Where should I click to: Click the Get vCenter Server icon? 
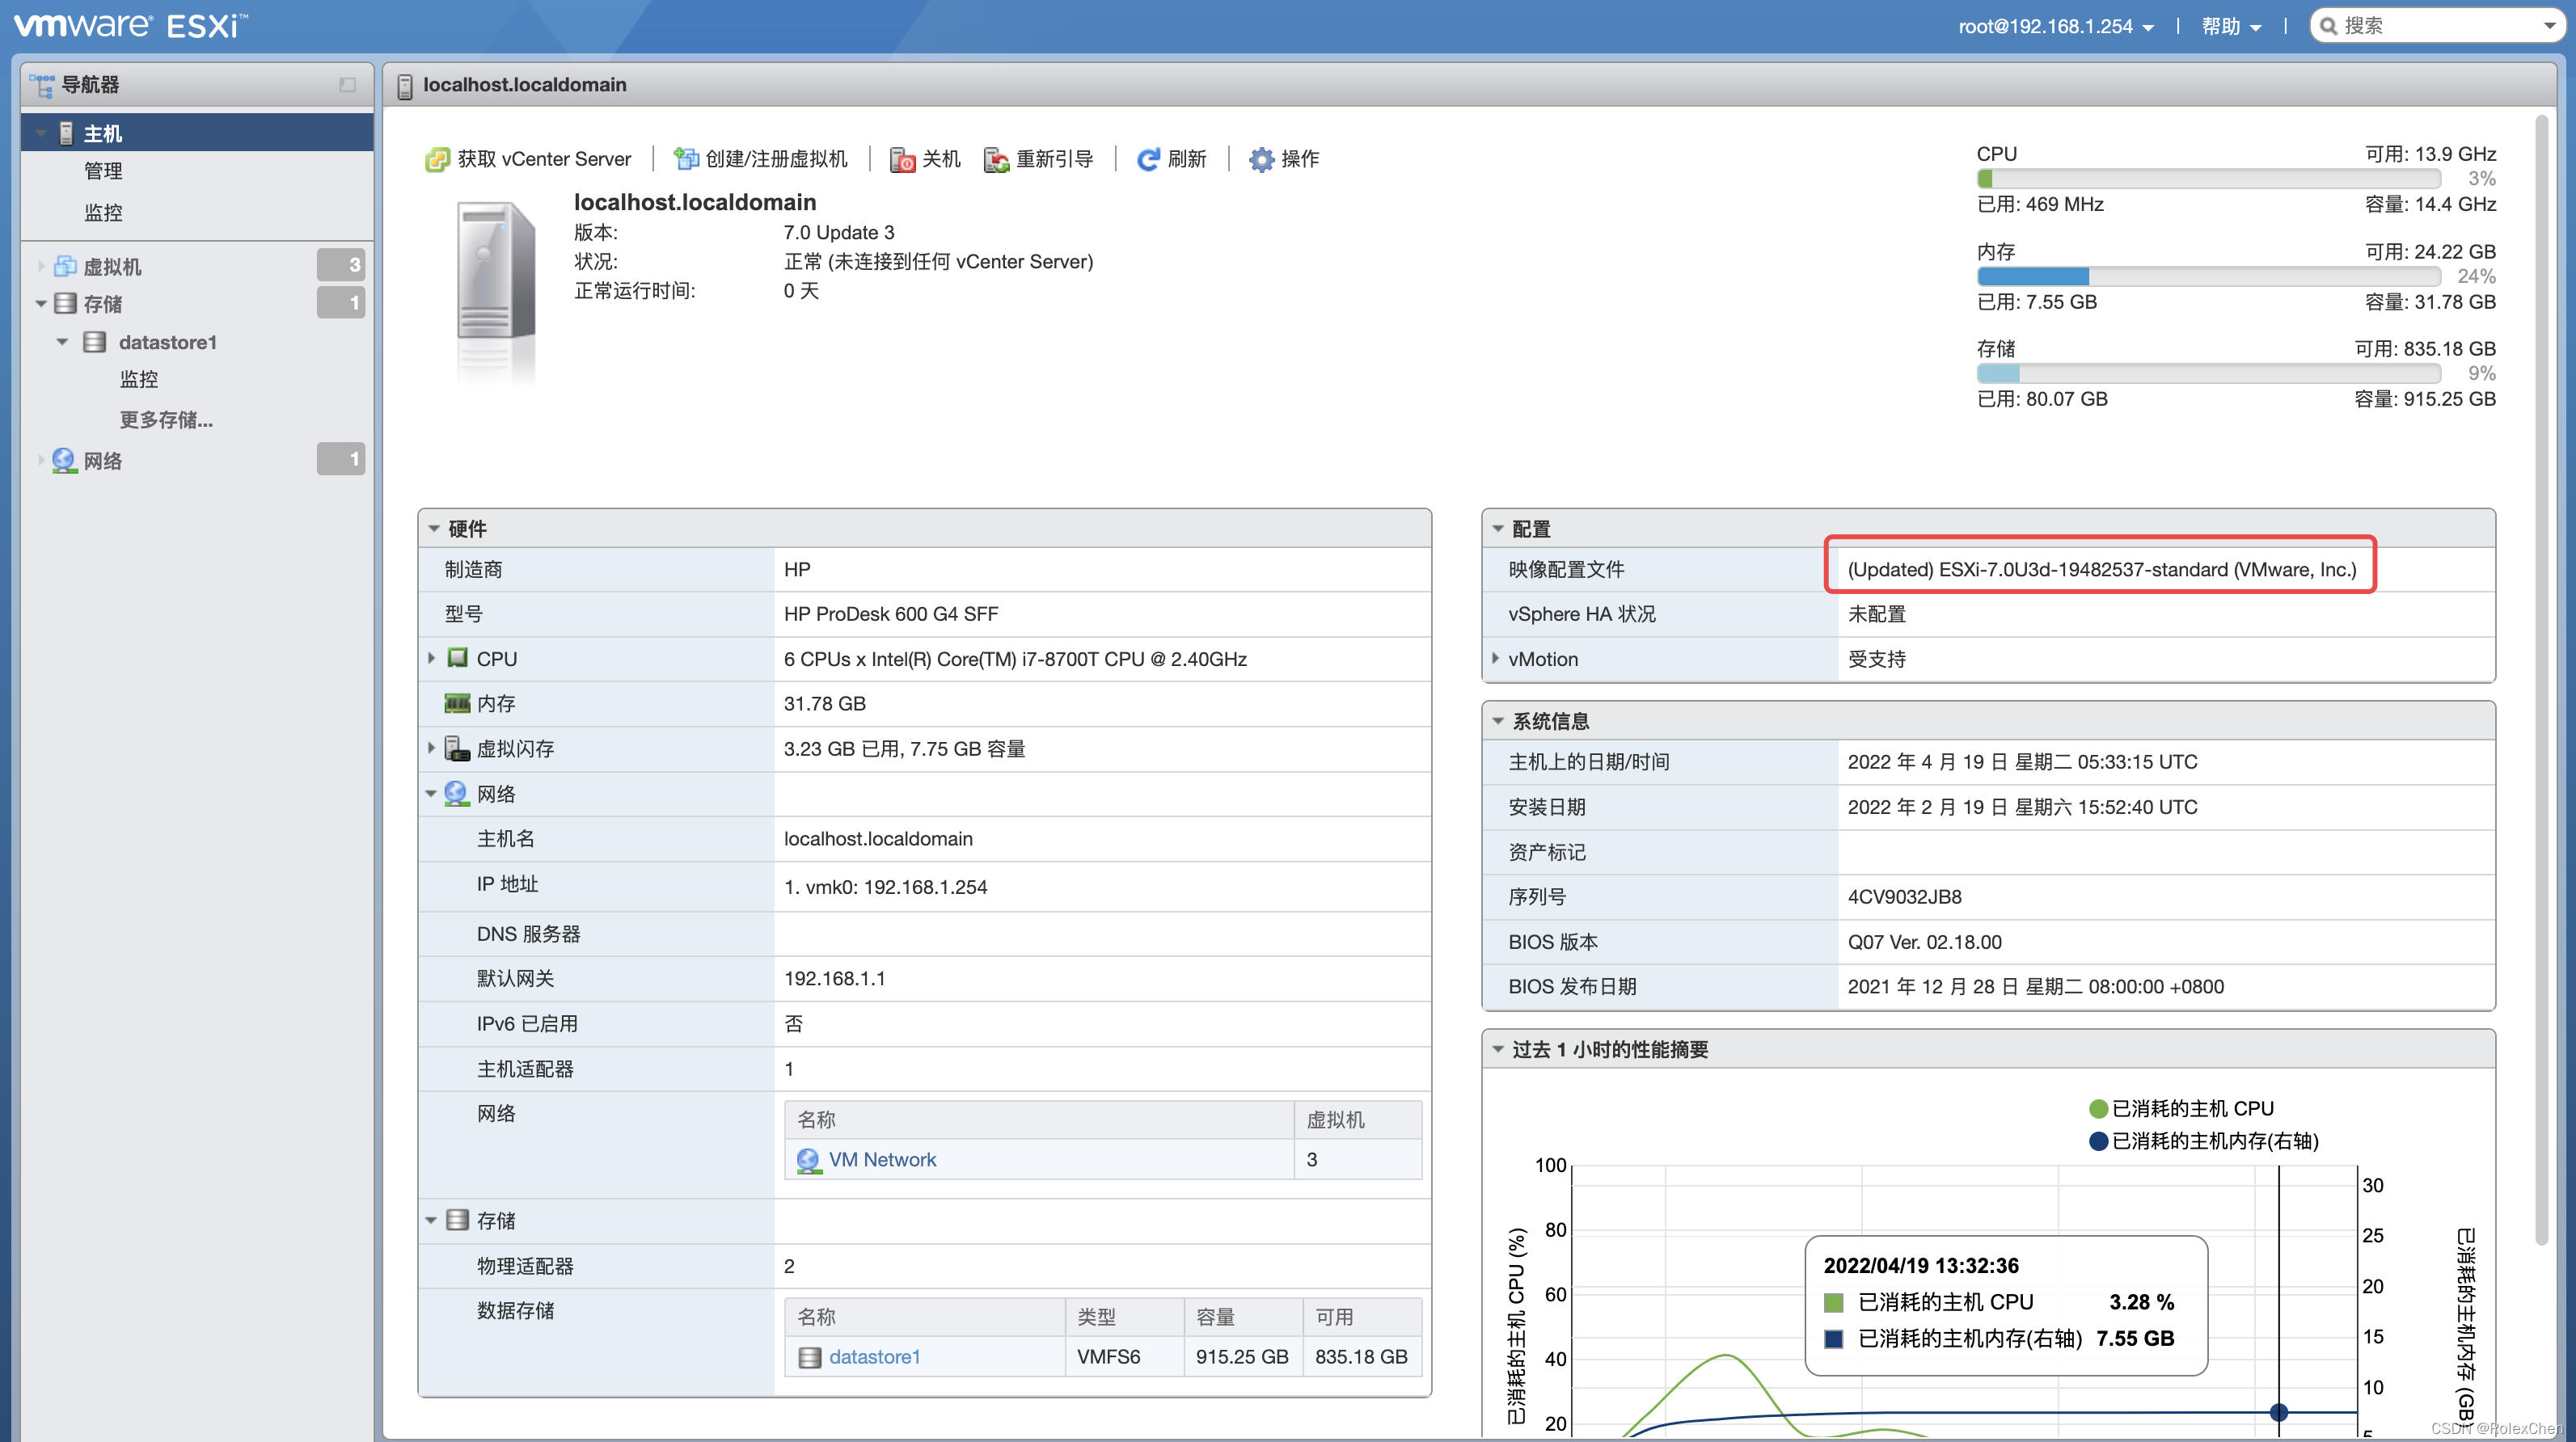(x=437, y=159)
